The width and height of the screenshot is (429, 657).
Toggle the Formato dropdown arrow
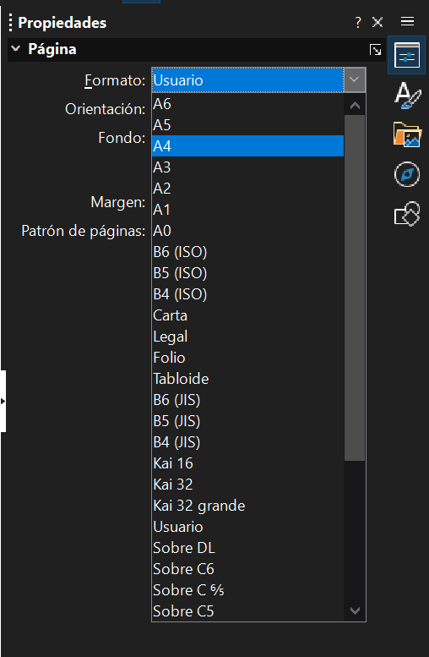click(x=354, y=79)
